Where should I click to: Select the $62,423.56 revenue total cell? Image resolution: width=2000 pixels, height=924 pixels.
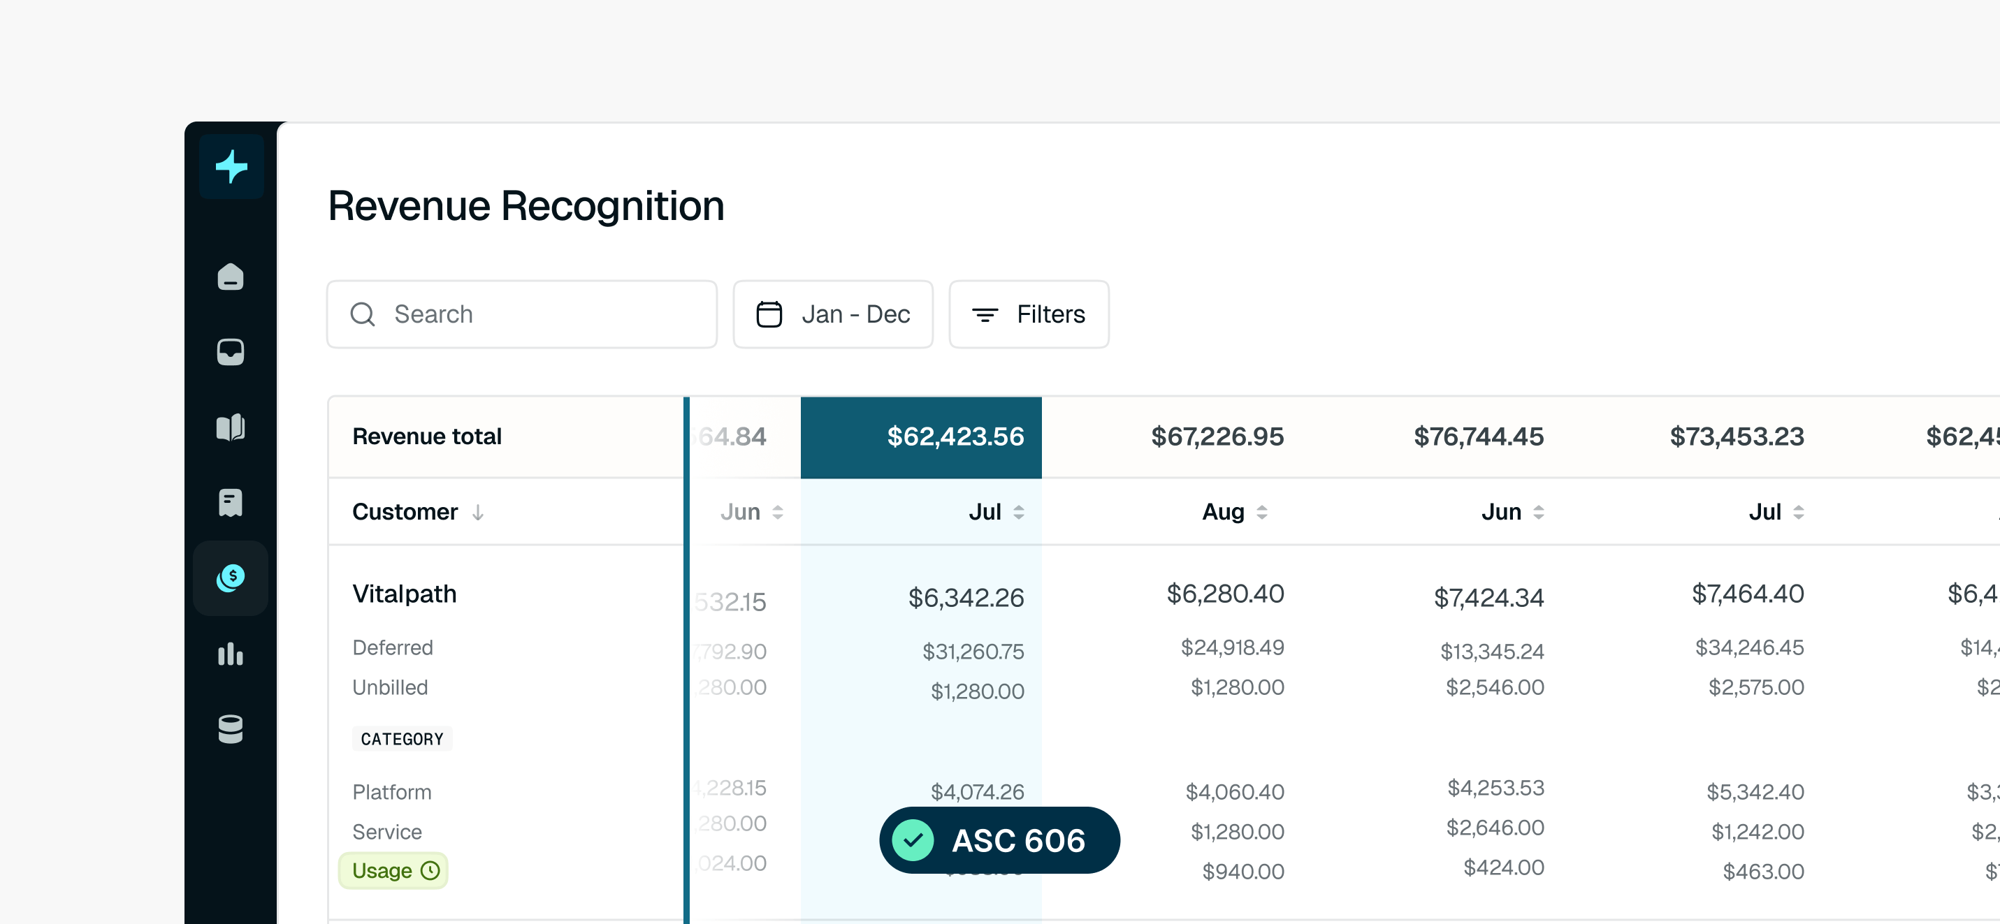tap(921, 437)
